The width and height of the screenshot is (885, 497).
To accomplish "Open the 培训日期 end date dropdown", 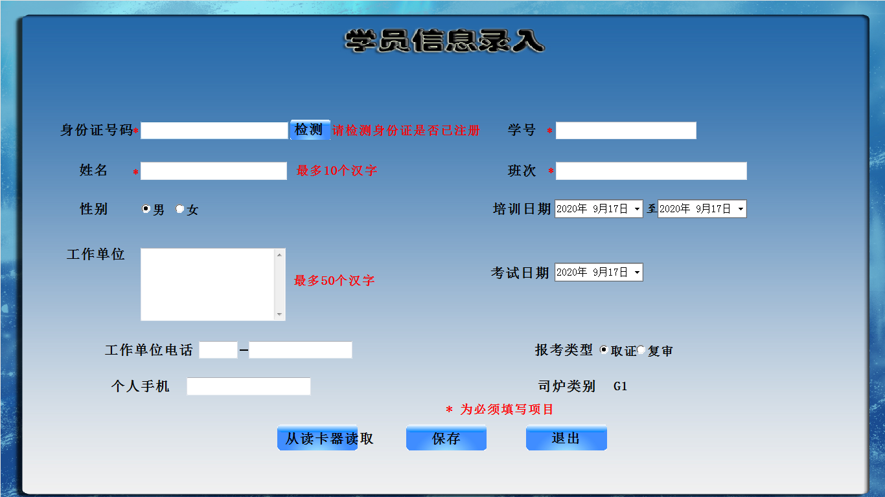I will pos(740,209).
